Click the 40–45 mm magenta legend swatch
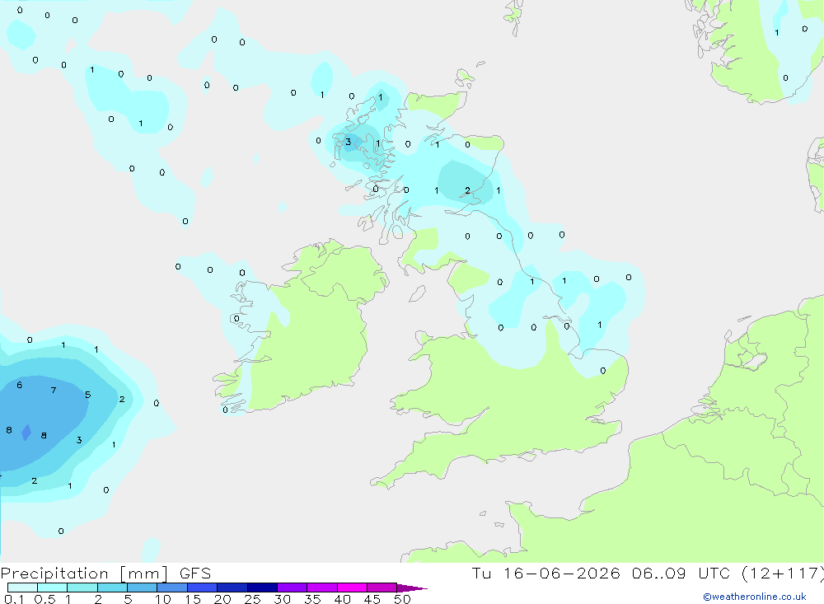 (352, 588)
